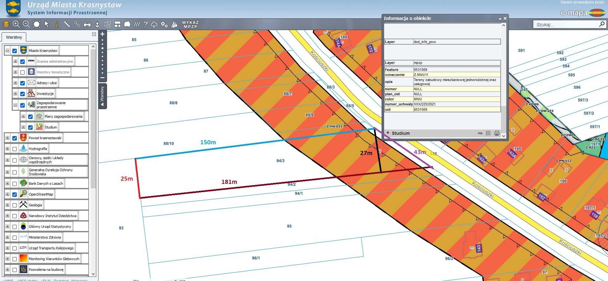
Task: Expand Adresy i ulice tree node
Action: click(15, 83)
